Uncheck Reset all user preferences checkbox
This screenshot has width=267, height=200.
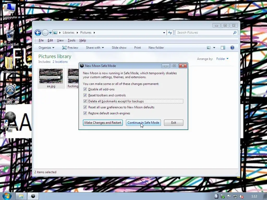[85, 107]
